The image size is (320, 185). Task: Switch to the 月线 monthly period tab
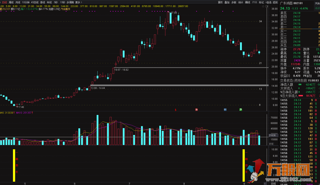[18, 2]
